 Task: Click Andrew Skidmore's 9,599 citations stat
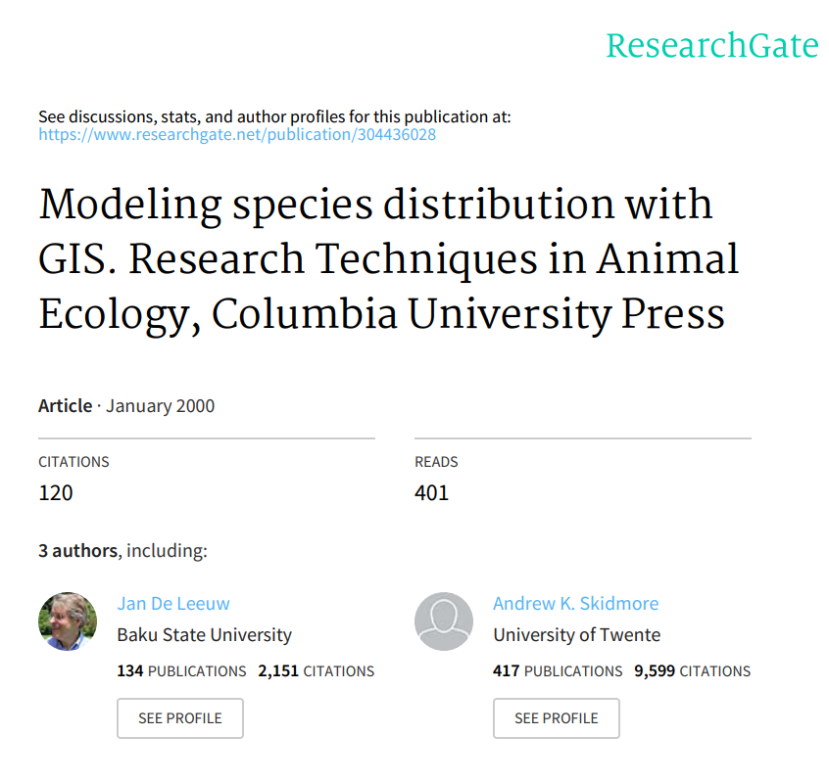coord(692,671)
